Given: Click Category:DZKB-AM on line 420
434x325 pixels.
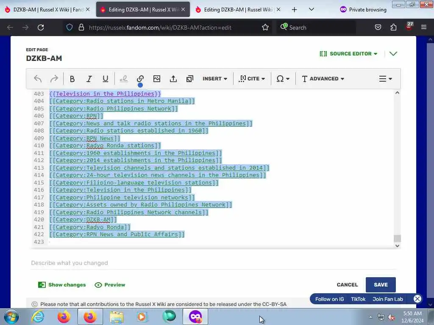Looking at the screenshot, I should coord(83,220).
